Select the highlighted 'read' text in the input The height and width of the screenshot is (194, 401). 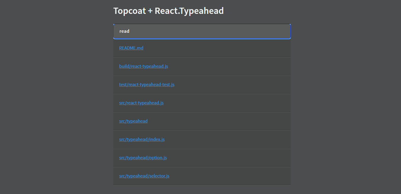click(124, 31)
